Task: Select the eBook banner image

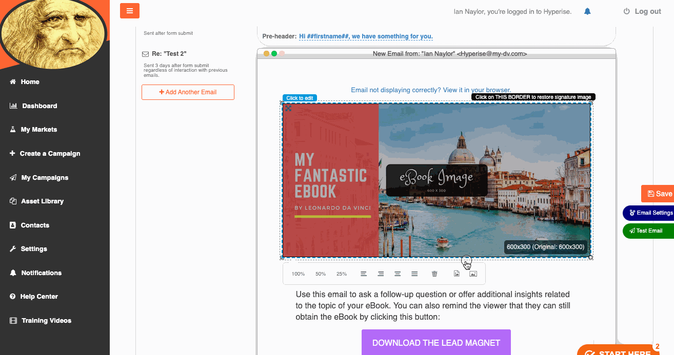Action: pyautogui.click(x=437, y=180)
